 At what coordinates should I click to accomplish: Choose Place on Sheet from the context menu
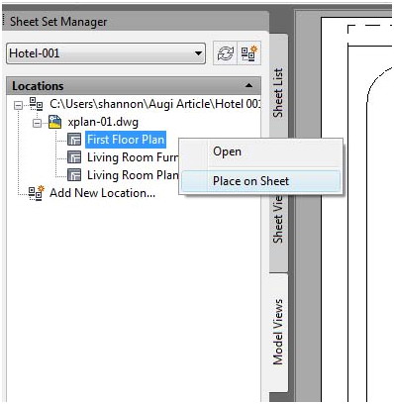[260, 181]
